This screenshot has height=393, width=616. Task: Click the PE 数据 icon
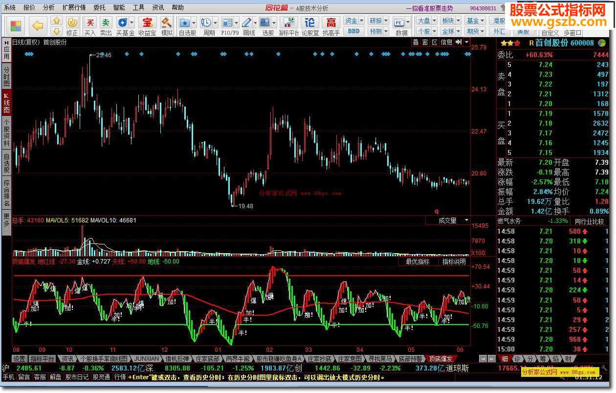pos(399,22)
